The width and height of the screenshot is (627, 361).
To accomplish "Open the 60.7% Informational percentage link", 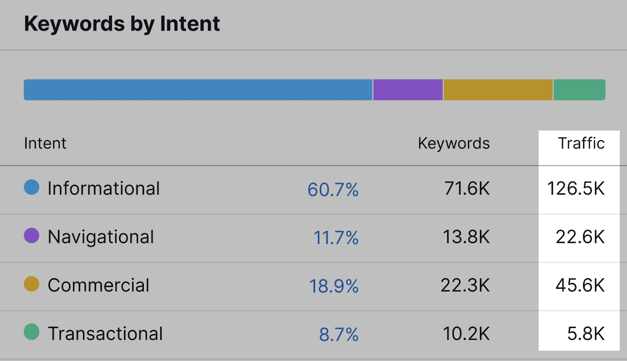I will coord(333,190).
